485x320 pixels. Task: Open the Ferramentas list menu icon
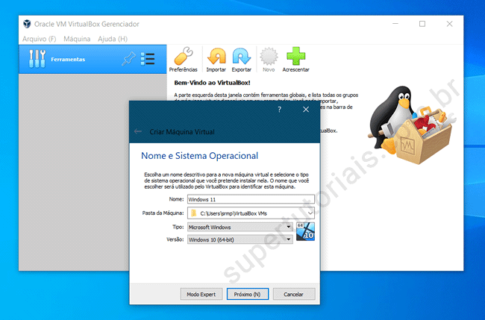point(148,59)
